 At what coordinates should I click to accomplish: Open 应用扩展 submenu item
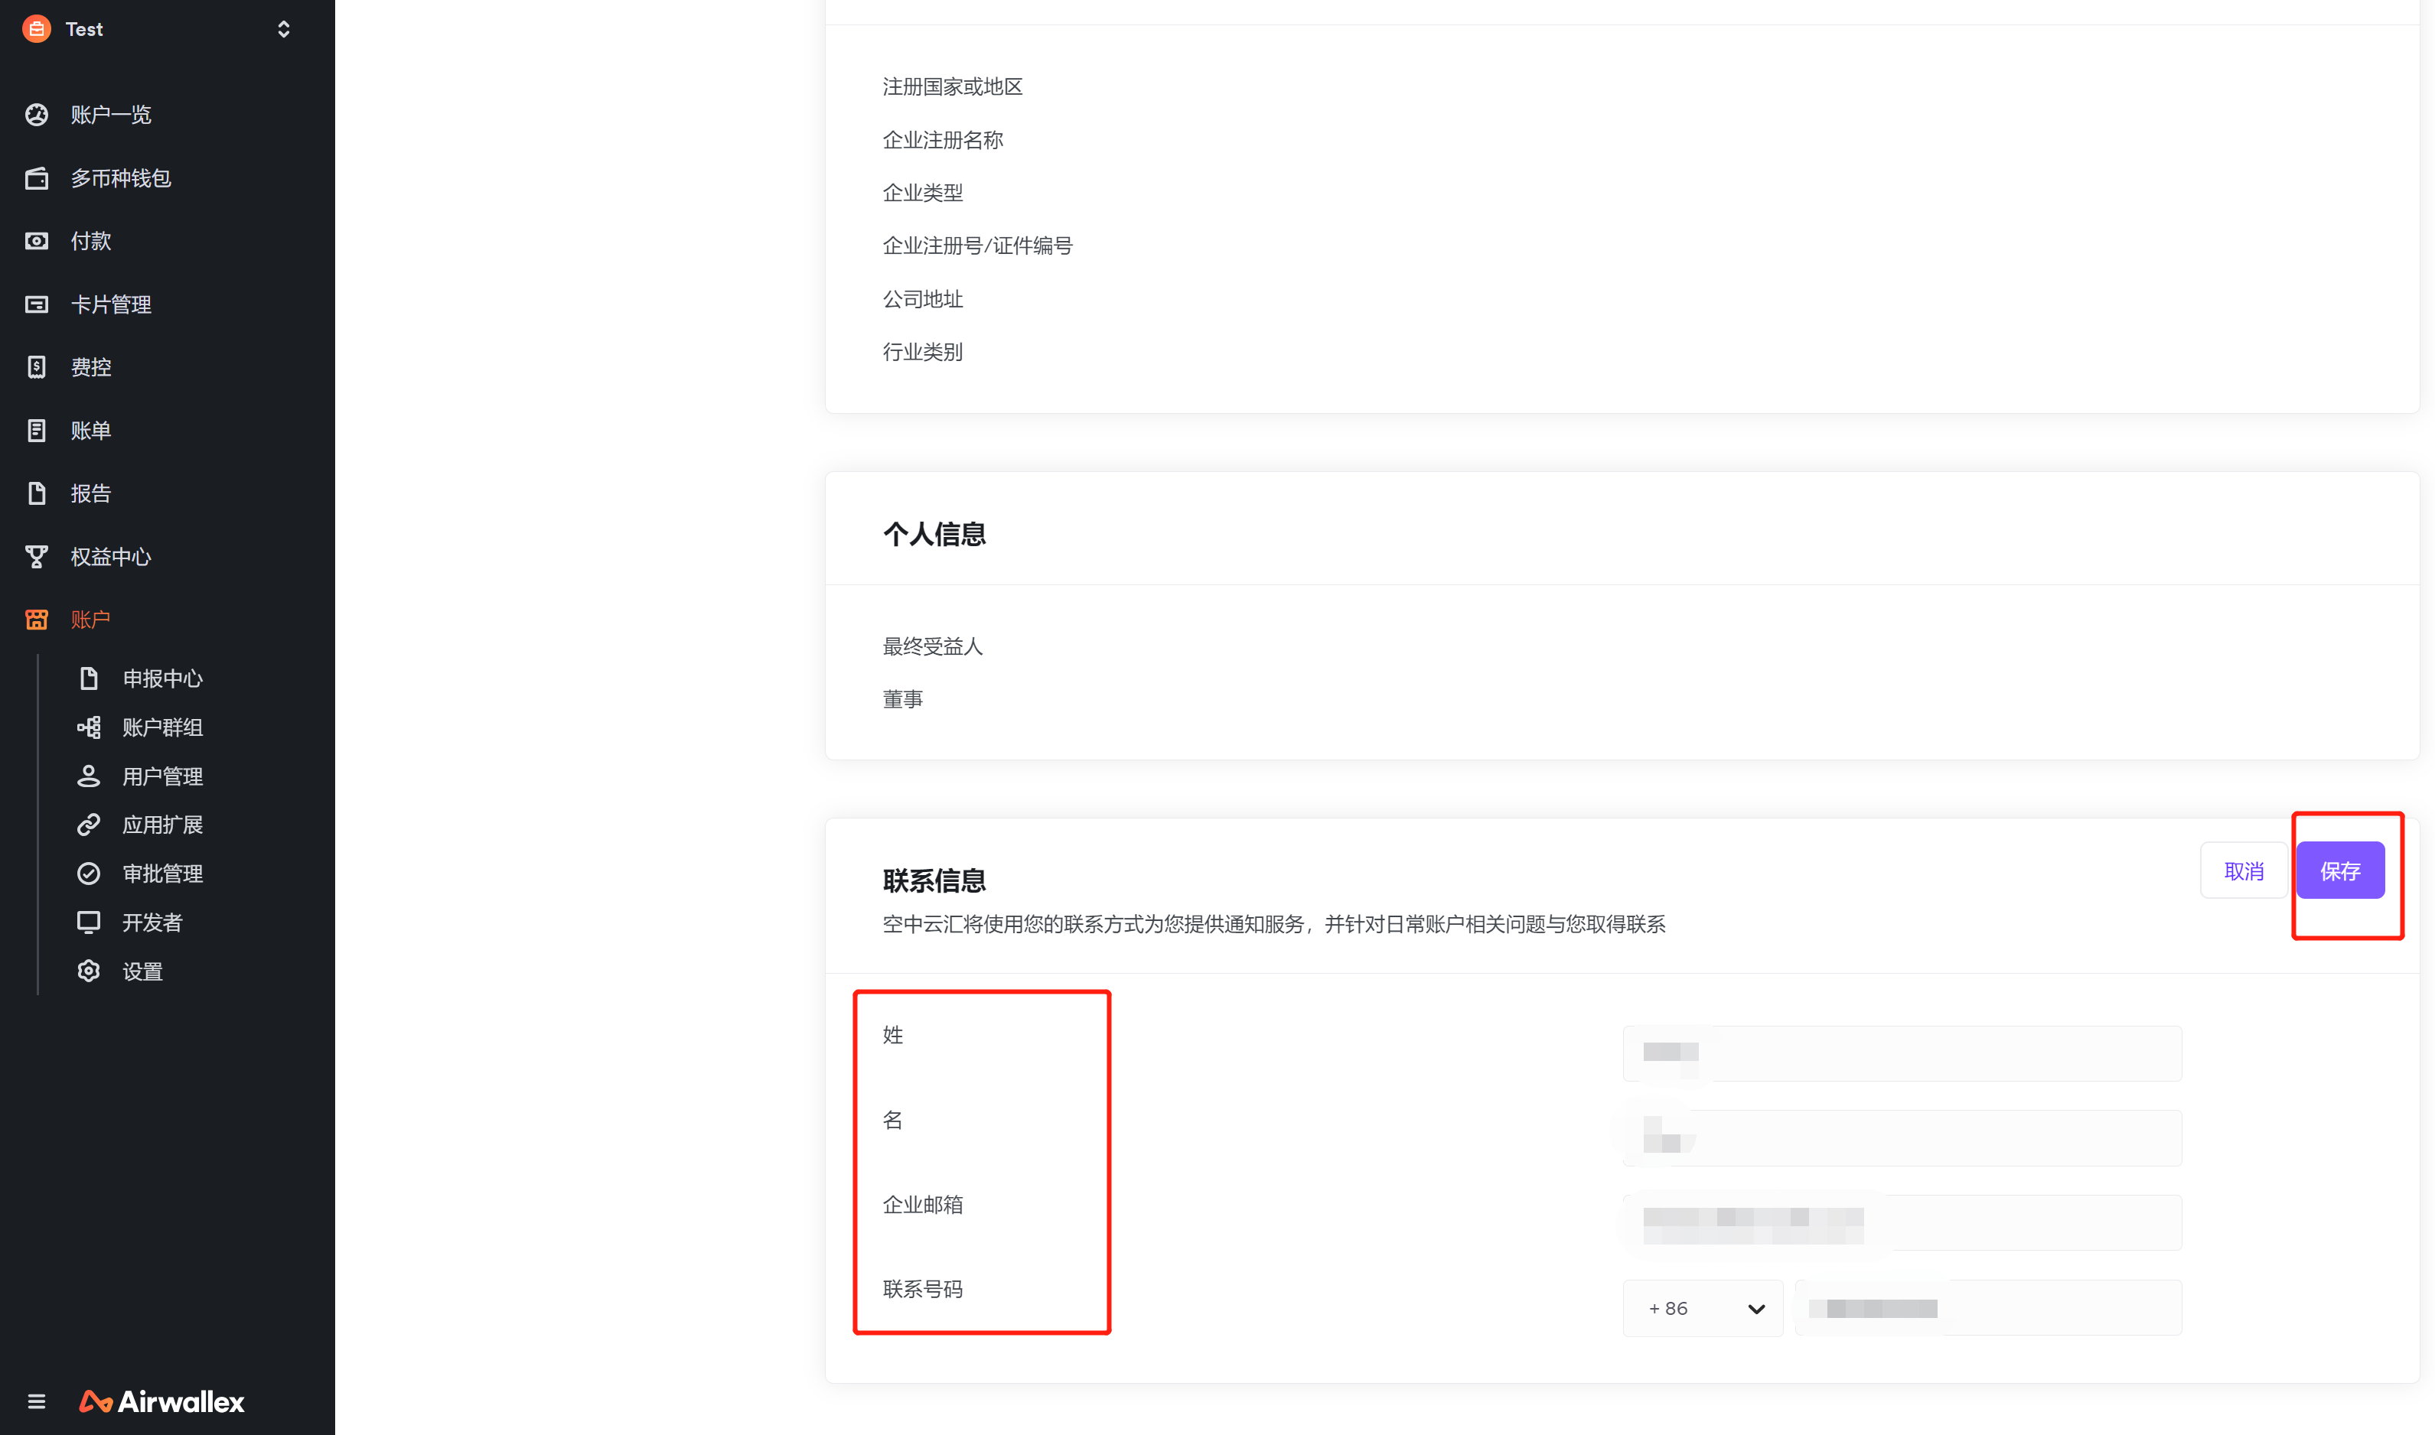click(162, 825)
